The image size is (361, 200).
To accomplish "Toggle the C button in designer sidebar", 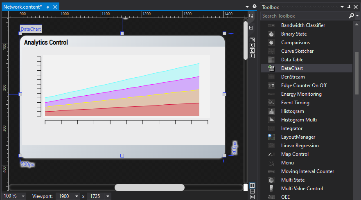I will pos(252,45).
